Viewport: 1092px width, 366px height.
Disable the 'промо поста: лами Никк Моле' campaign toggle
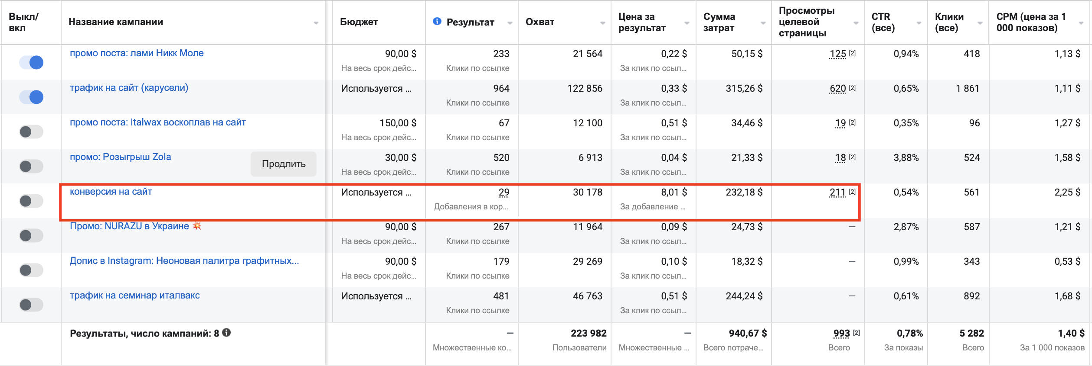(31, 62)
